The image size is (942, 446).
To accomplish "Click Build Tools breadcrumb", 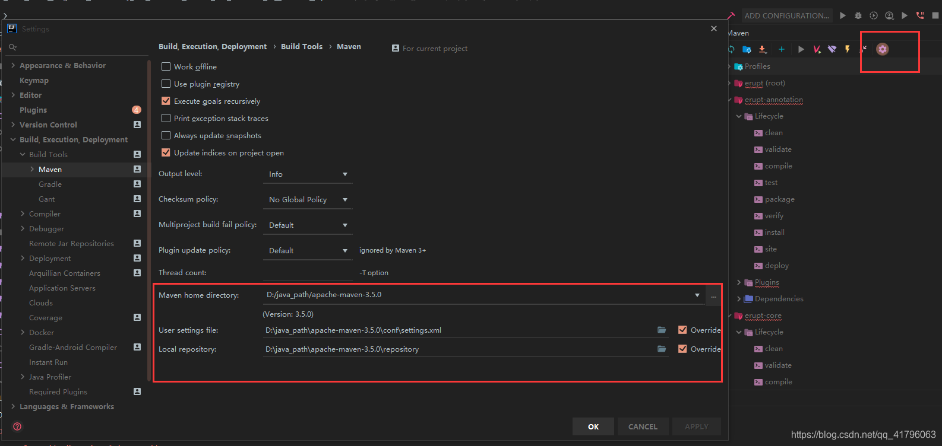I will [x=302, y=46].
